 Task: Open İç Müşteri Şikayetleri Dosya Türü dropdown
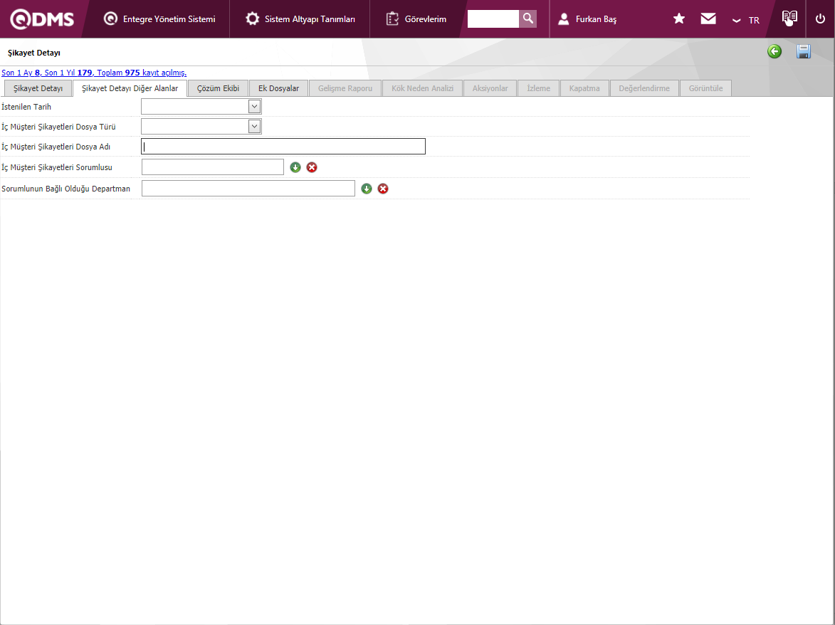tap(254, 127)
